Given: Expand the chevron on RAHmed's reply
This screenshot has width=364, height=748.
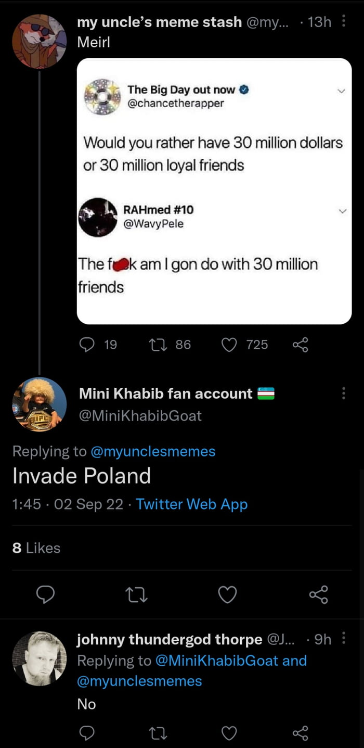Looking at the screenshot, I should click(x=342, y=211).
